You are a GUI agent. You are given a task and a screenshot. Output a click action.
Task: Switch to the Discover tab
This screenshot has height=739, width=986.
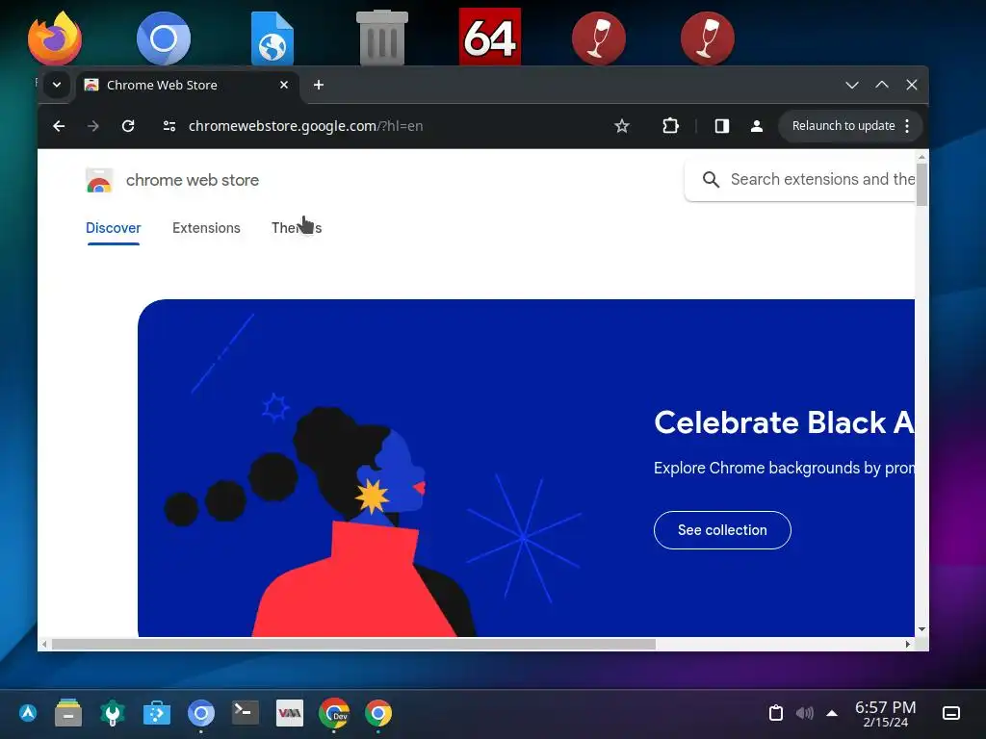[114, 228]
